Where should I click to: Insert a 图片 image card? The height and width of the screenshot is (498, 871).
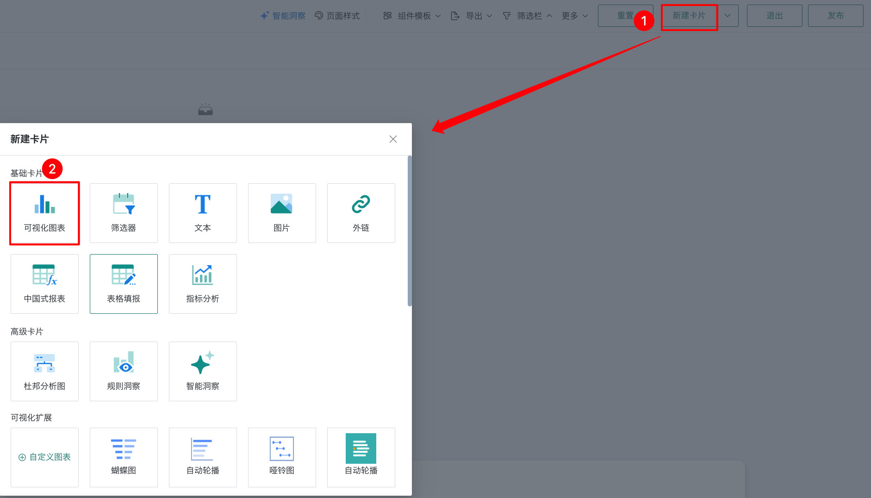pyautogui.click(x=282, y=213)
